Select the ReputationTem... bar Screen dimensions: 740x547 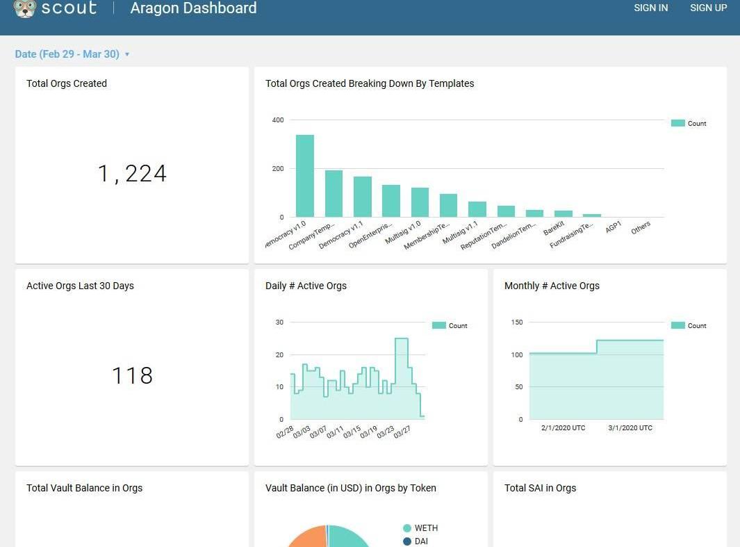(x=507, y=211)
